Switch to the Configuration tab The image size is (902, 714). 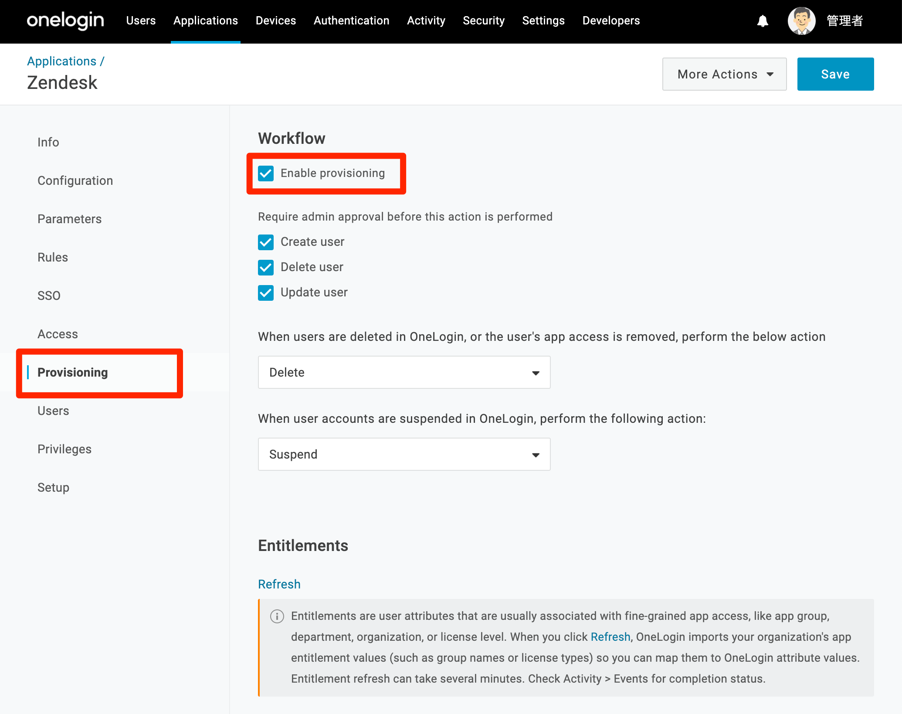75,180
